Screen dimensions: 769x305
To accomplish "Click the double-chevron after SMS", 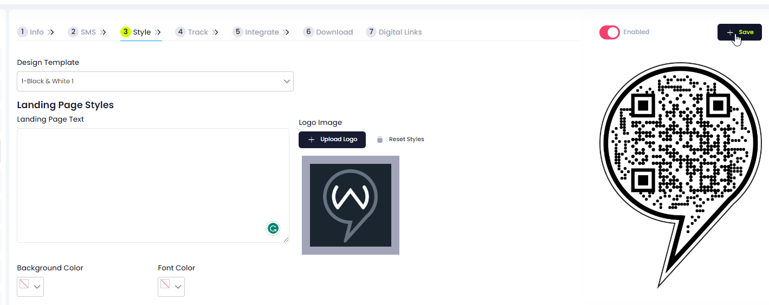I will [x=103, y=32].
